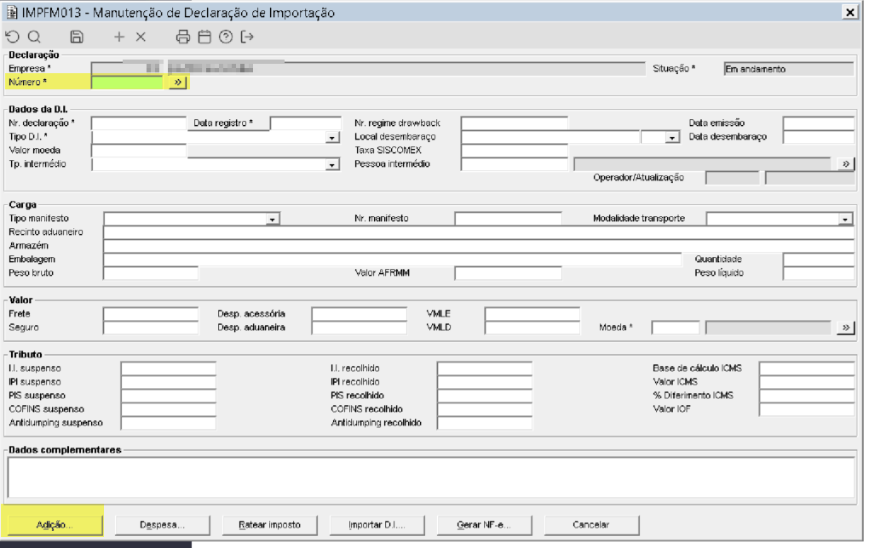Click the I.I. suspenso field
Viewport: 869px width, 548px height.
[x=169, y=368]
